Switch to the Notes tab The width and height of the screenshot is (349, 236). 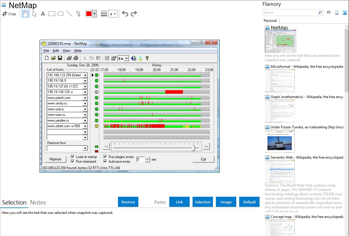[38, 203]
